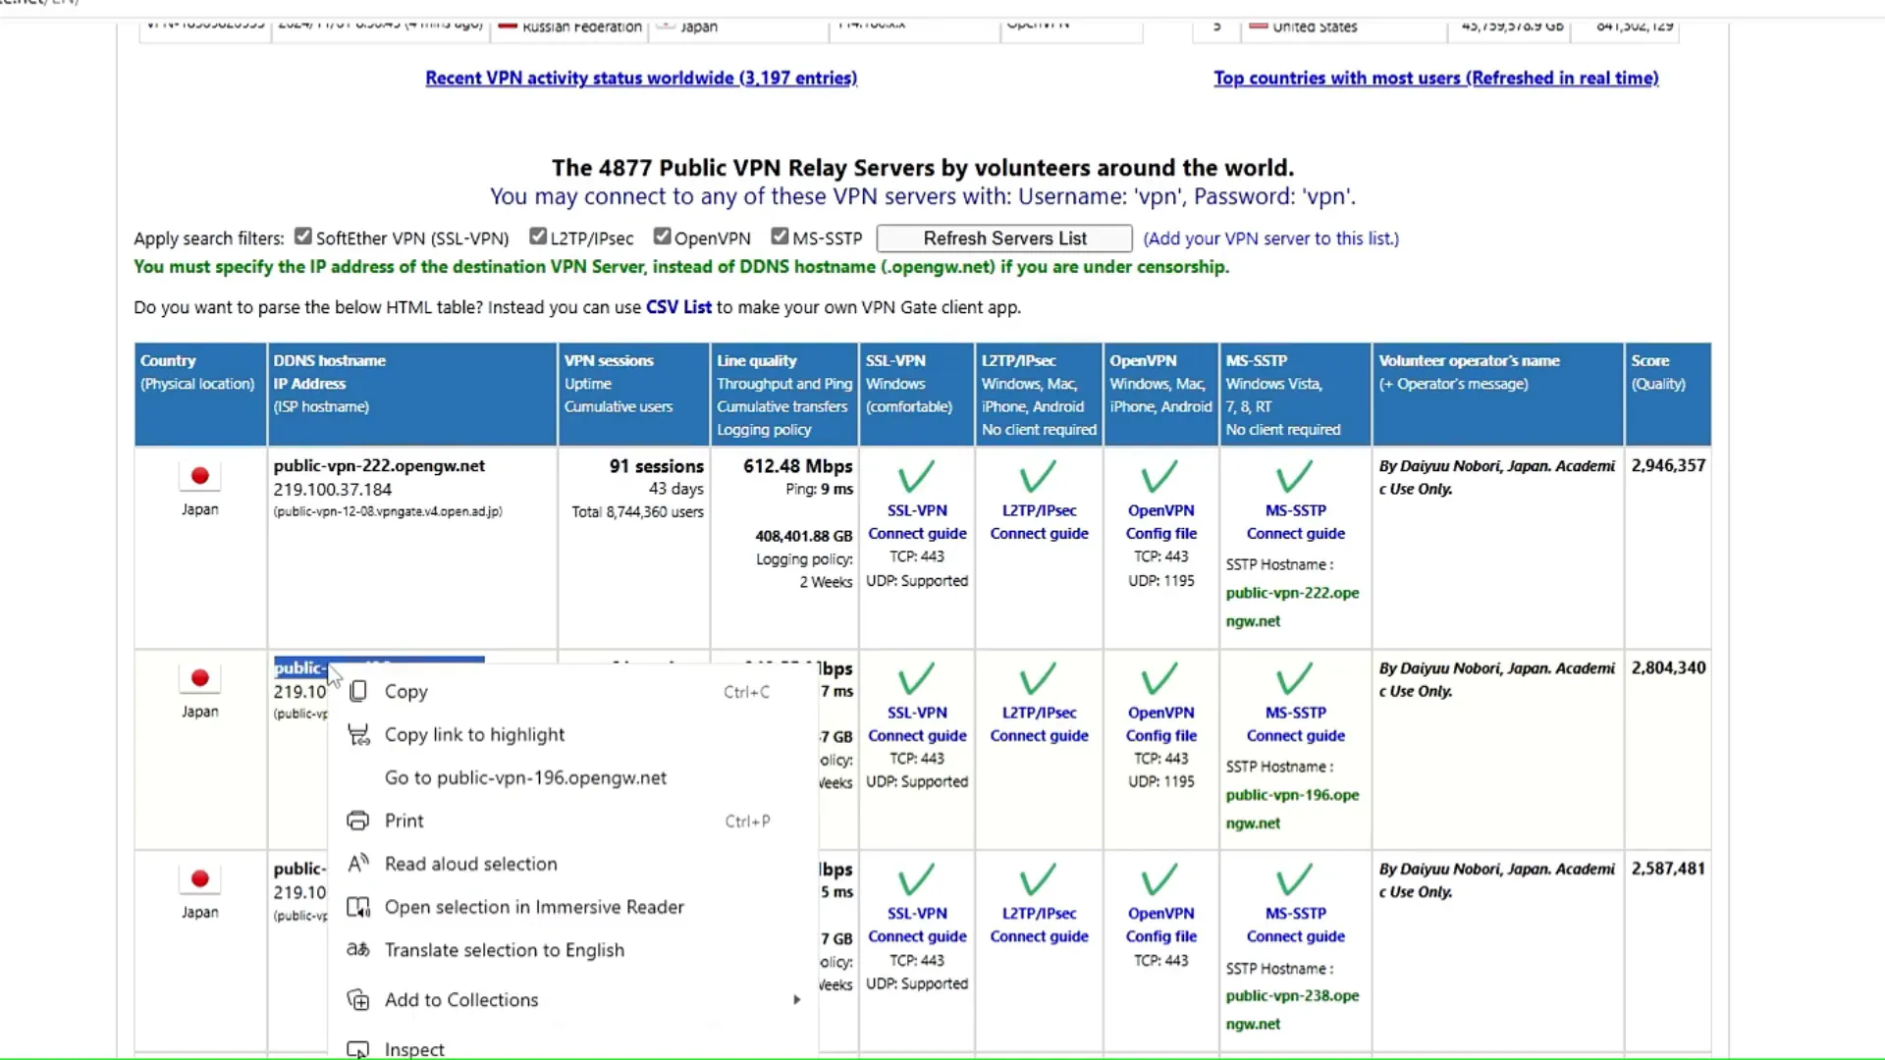The width and height of the screenshot is (1885, 1060).
Task: Open OpenVPN Config file in public-vpn-222 row
Action: [x=1161, y=534]
